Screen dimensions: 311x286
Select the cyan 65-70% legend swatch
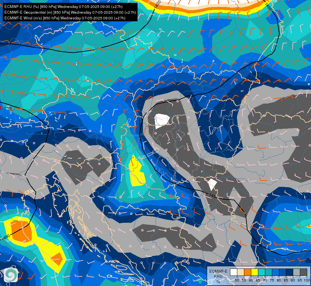coord(262,272)
